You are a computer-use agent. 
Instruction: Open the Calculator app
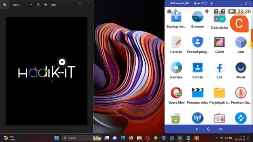coord(219,20)
